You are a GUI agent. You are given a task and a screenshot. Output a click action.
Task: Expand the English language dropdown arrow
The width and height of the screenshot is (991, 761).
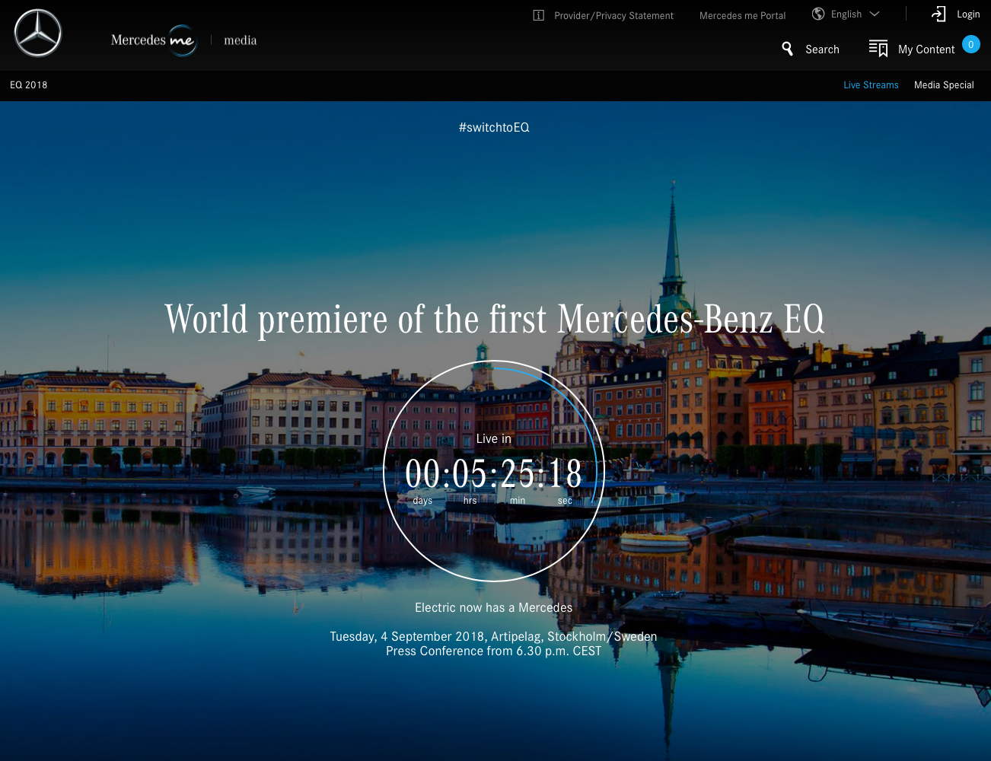tap(875, 14)
